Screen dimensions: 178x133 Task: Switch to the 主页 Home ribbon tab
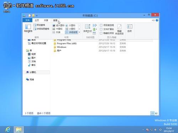(37, 20)
